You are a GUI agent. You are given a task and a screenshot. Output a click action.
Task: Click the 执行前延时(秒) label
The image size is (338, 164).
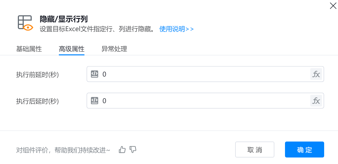[38, 75]
